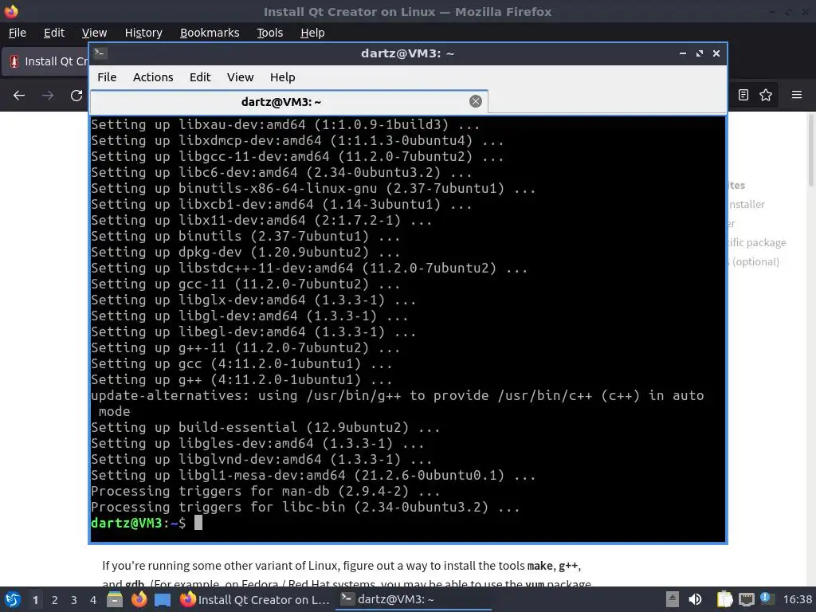Switch to Install Qt Creator taskbar window
Screen dimensions: 816x612
pyautogui.click(x=255, y=599)
